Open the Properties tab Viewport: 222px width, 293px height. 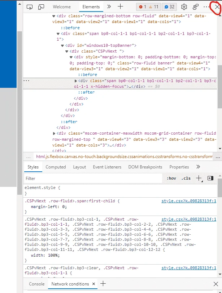(x=179, y=167)
